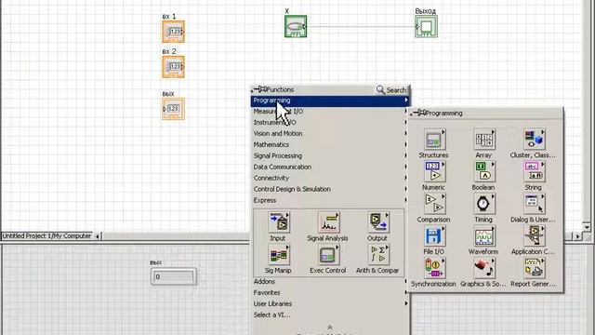The width and height of the screenshot is (595, 335).
Task: Collapse the Express category
Action: [x=330, y=200]
